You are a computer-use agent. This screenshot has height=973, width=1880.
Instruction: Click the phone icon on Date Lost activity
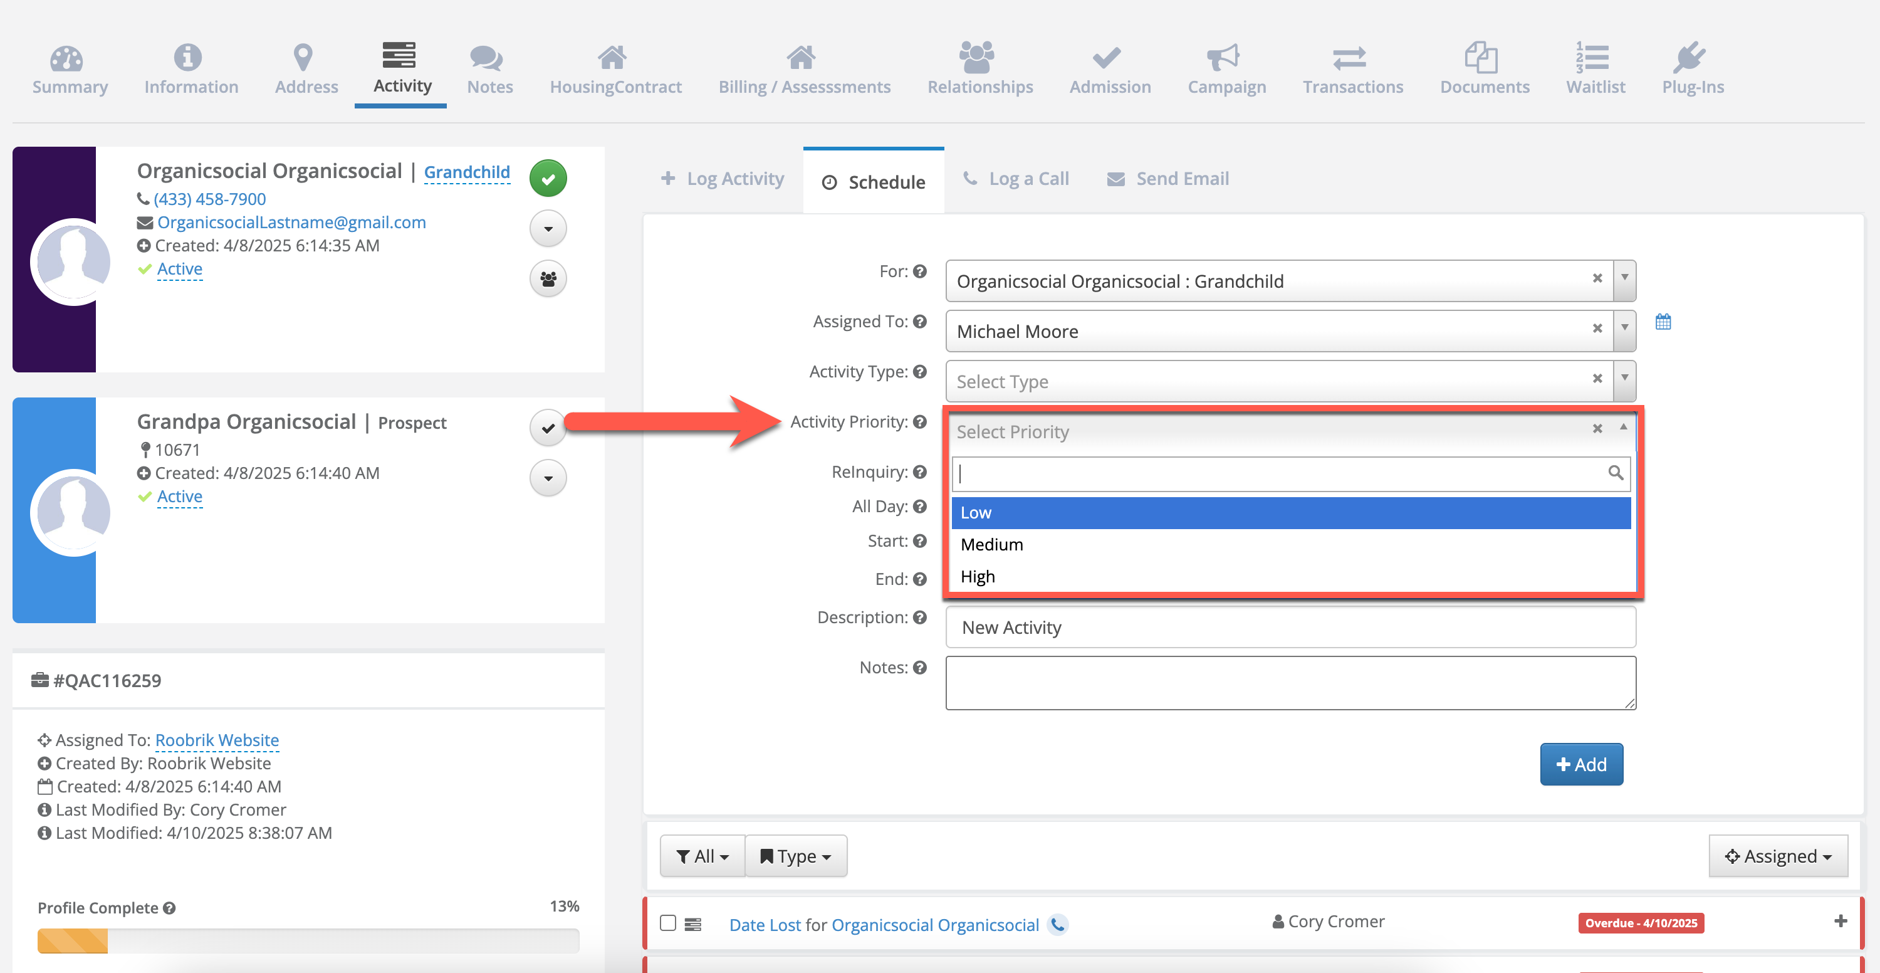click(x=1058, y=924)
